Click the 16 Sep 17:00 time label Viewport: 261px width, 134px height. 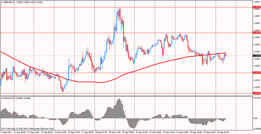point(74,132)
